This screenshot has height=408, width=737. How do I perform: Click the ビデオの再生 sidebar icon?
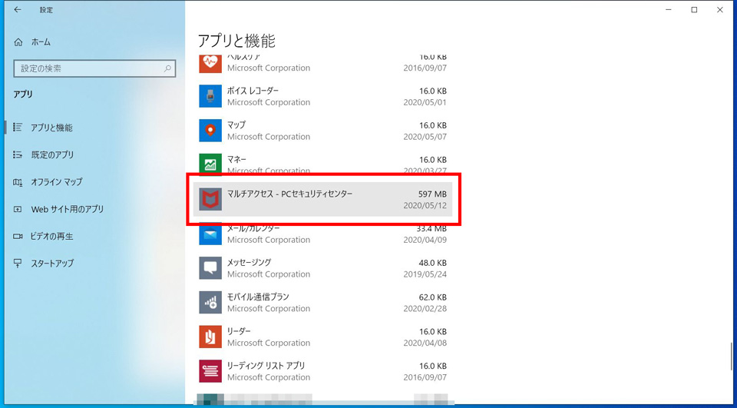click(x=18, y=236)
